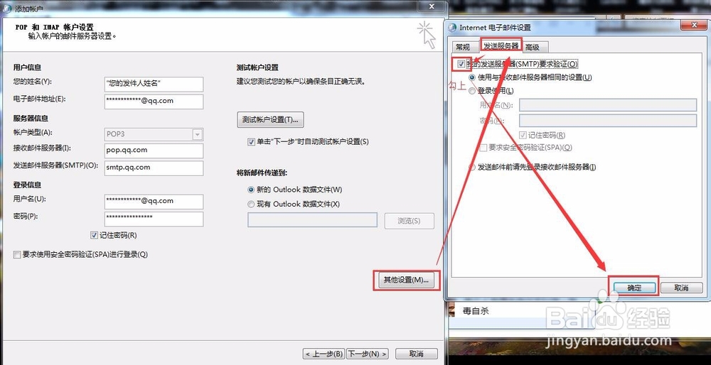Toggle 记住密码(R) checkbox in account window
Screen dimensions: 711x365
click(94, 235)
